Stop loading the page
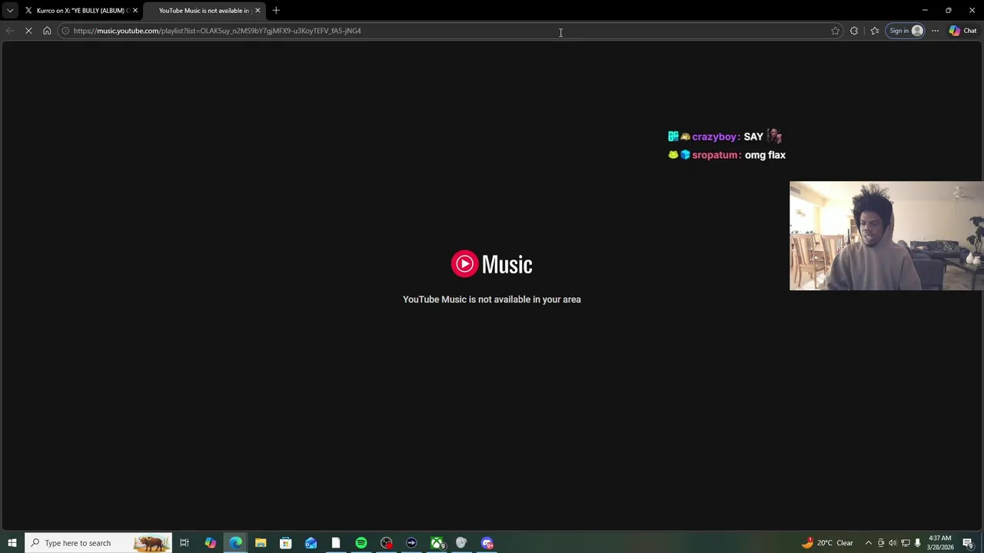Image resolution: width=984 pixels, height=553 pixels. click(28, 31)
